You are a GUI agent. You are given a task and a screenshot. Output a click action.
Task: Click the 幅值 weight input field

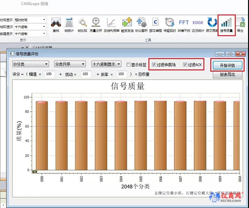click(x=50, y=74)
